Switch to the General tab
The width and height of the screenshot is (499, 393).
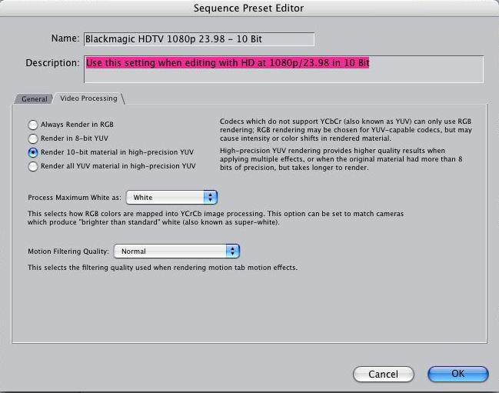[x=34, y=99]
